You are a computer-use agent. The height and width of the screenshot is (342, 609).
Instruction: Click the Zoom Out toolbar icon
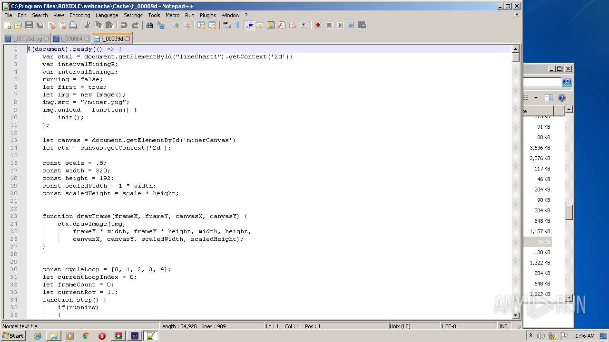tap(186, 25)
